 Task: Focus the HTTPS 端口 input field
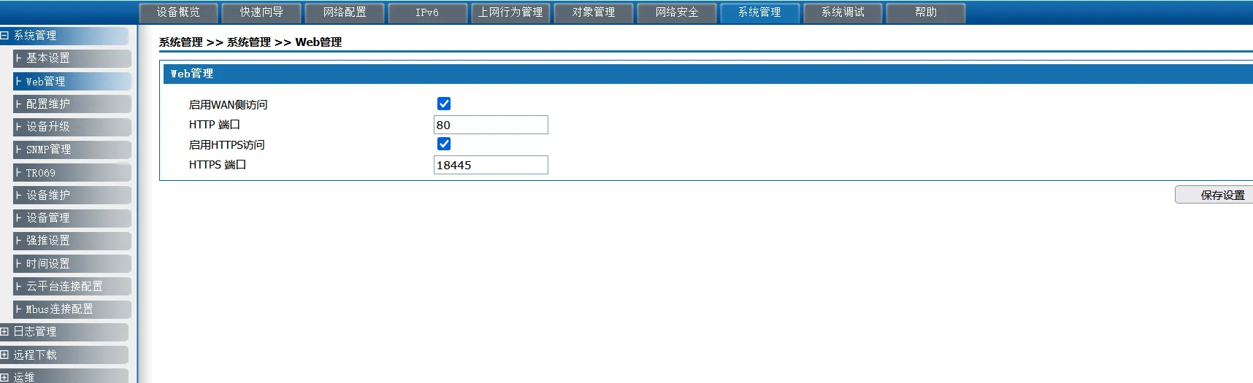[491, 165]
